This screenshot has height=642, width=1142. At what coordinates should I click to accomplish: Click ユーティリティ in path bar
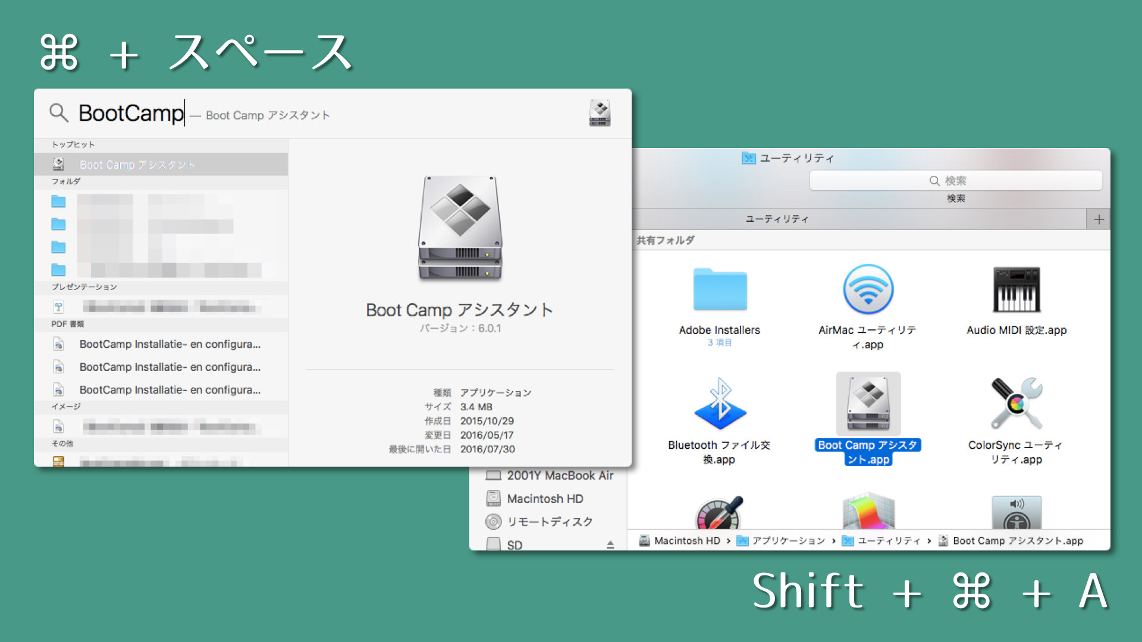[x=881, y=540]
